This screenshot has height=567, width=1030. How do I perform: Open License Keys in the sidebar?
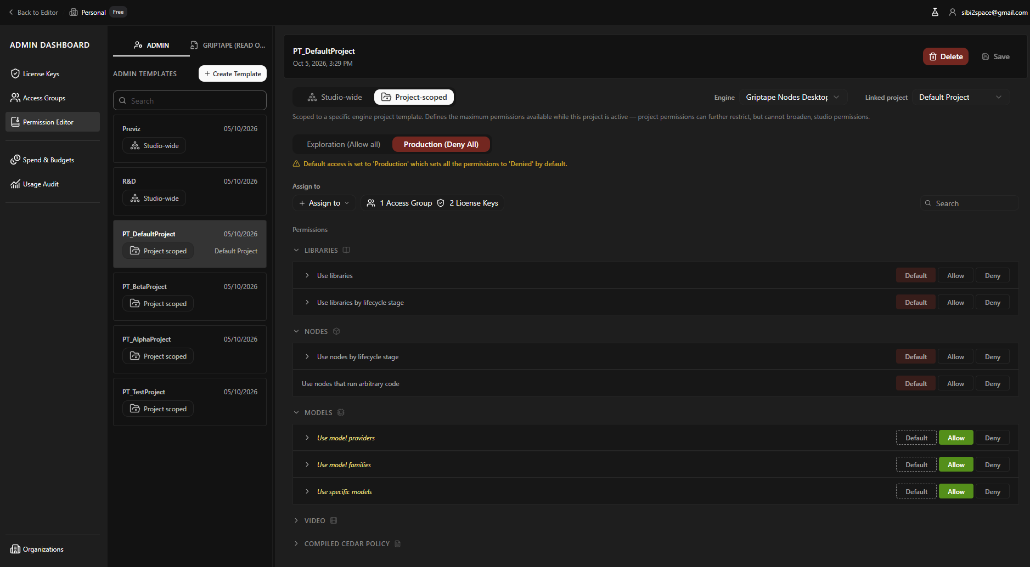pos(53,73)
